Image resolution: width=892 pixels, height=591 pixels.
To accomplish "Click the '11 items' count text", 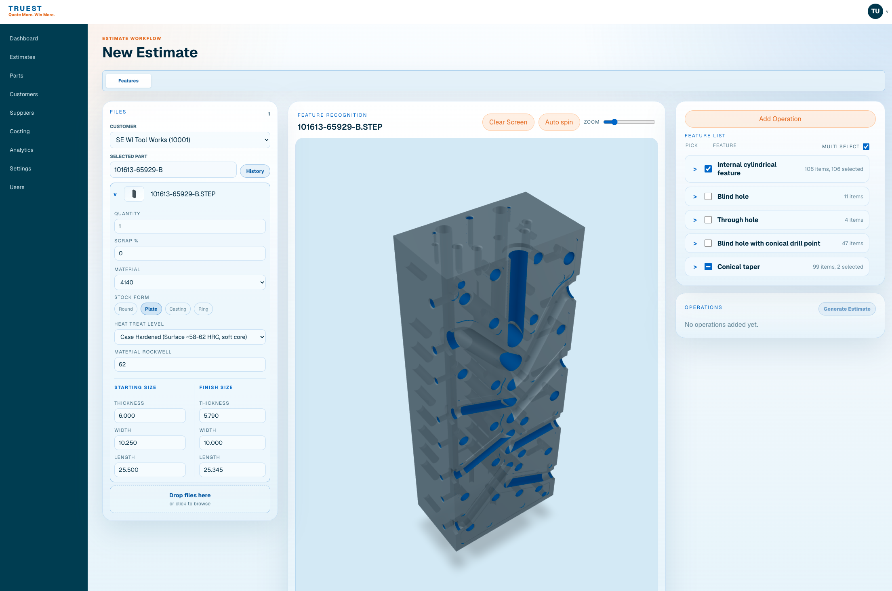I will [x=853, y=196].
